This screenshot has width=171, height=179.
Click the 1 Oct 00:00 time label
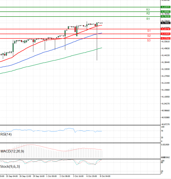tap(51, 176)
